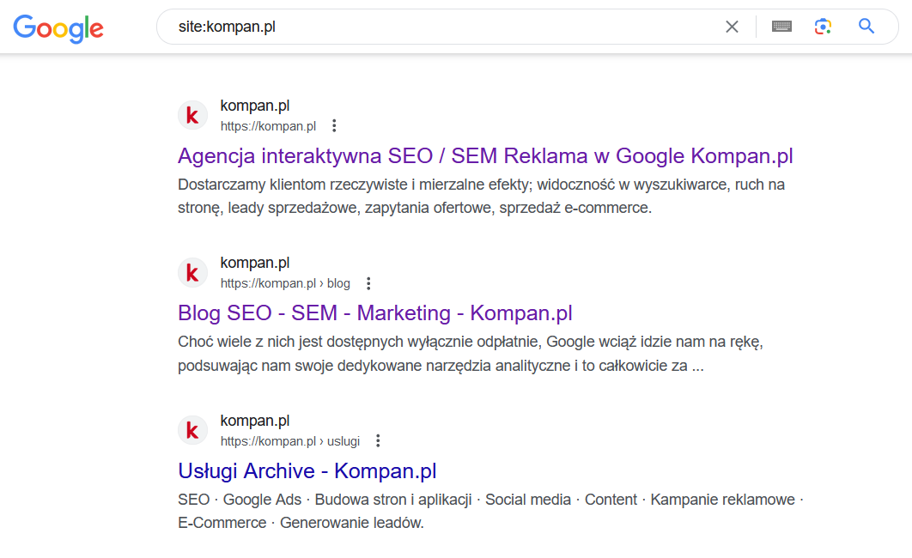
Task: Open the on-screen keyboard input tool
Action: 781,27
